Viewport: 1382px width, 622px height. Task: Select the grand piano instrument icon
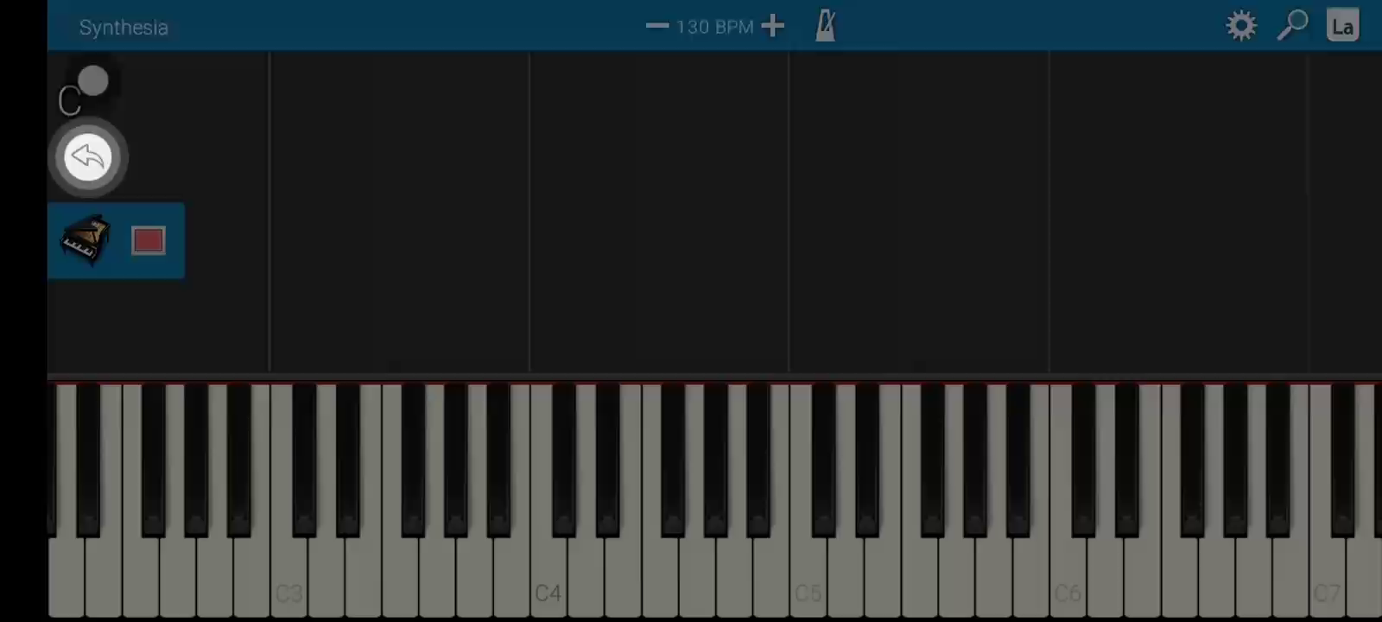[86, 239]
